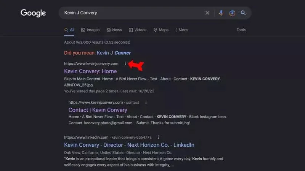Open the Tools filter options

tap(241, 30)
